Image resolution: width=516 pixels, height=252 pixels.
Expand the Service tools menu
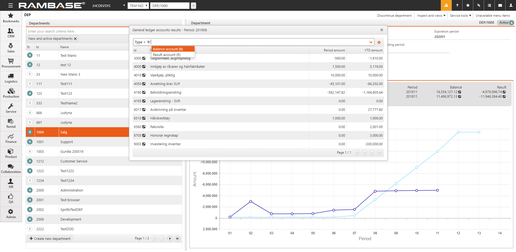[x=460, y=16]
